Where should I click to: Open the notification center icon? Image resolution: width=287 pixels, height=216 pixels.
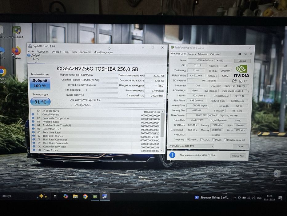[x=280, y=198]
